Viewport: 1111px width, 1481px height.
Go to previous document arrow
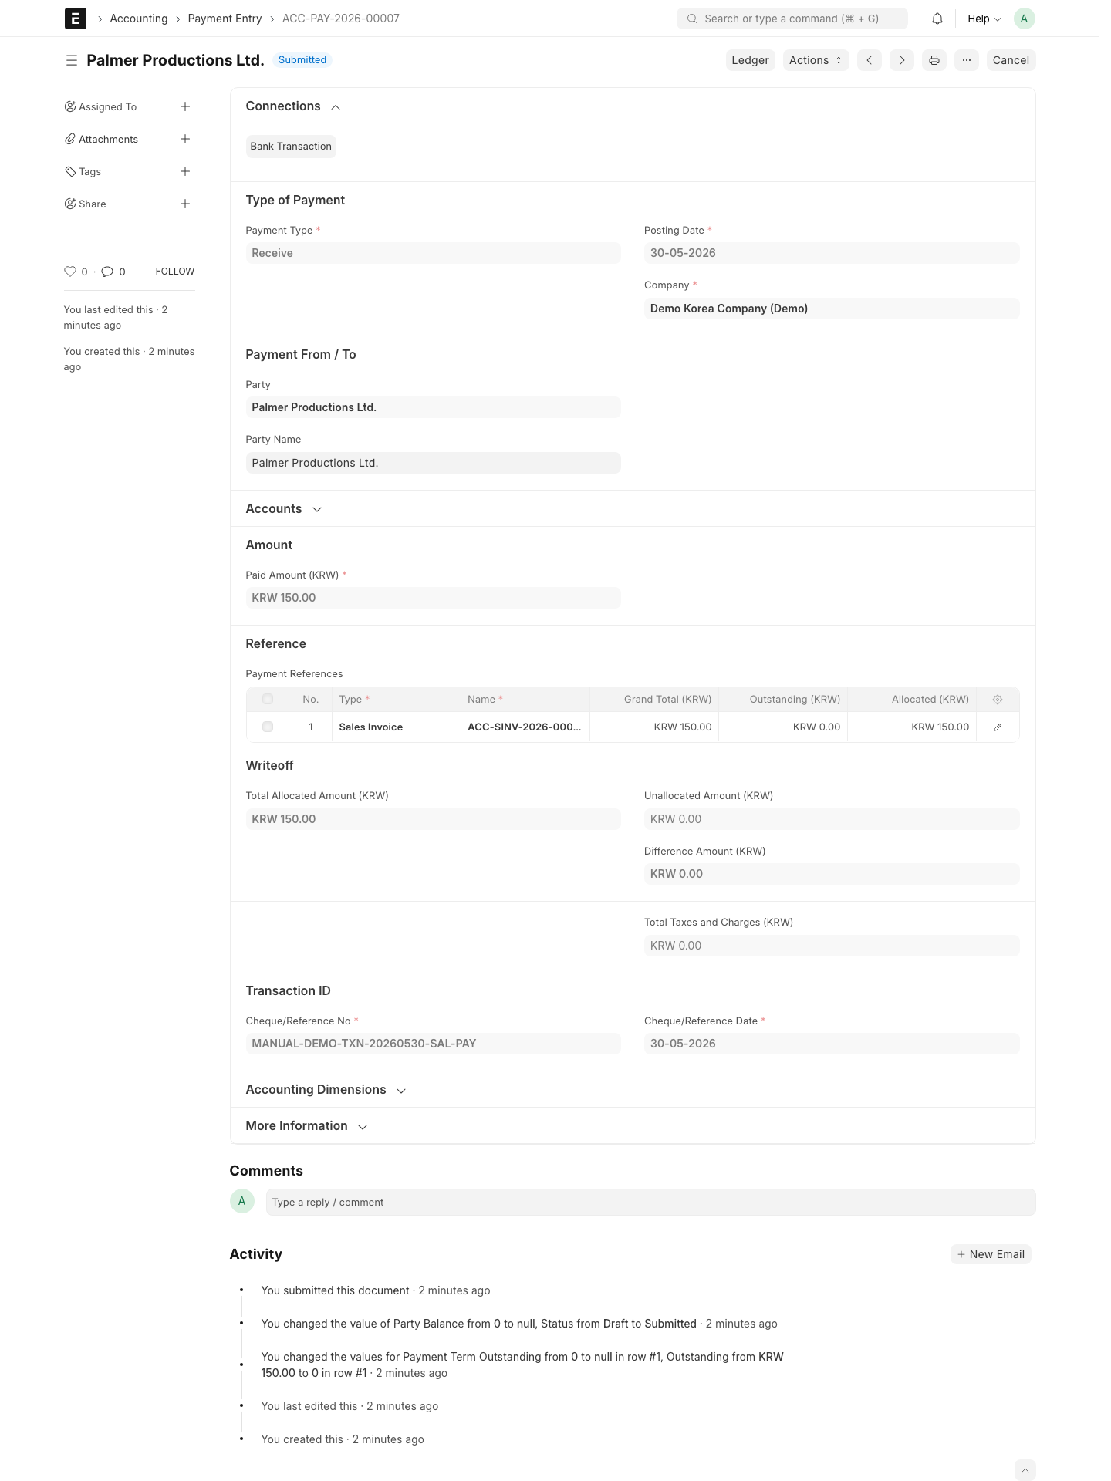tap(869, 60)
